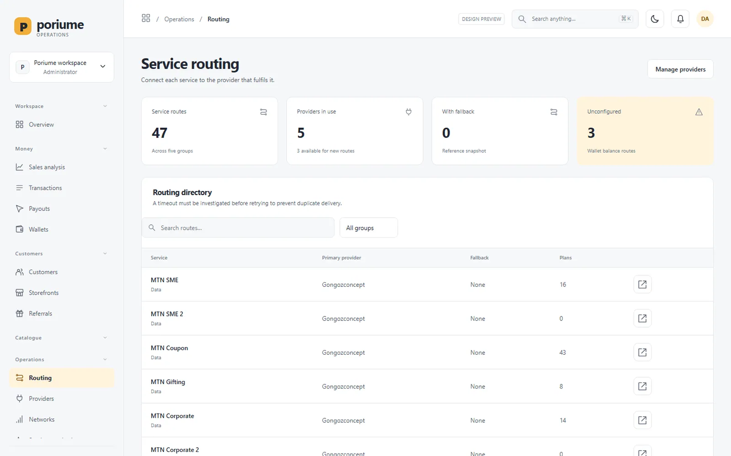Click the magnifier icon in Search anything box
Image resolution: width=731 pixels, height=456 pixels.
point(522,19)
